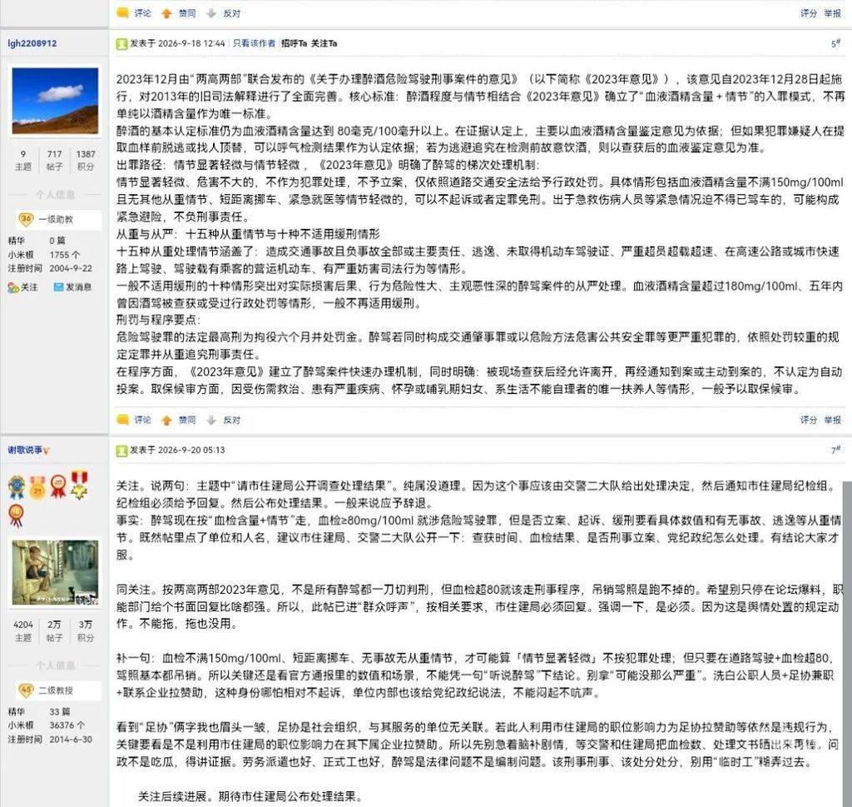The image size is (852, 807).
Task: Click the 赞同 up arrow at top post
Action: (x=166, y=13)
